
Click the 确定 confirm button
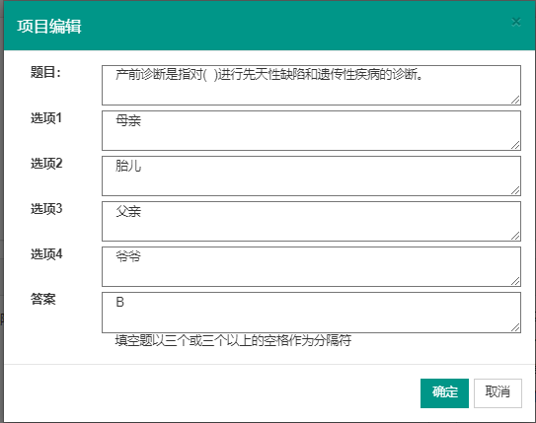[444, 393]
